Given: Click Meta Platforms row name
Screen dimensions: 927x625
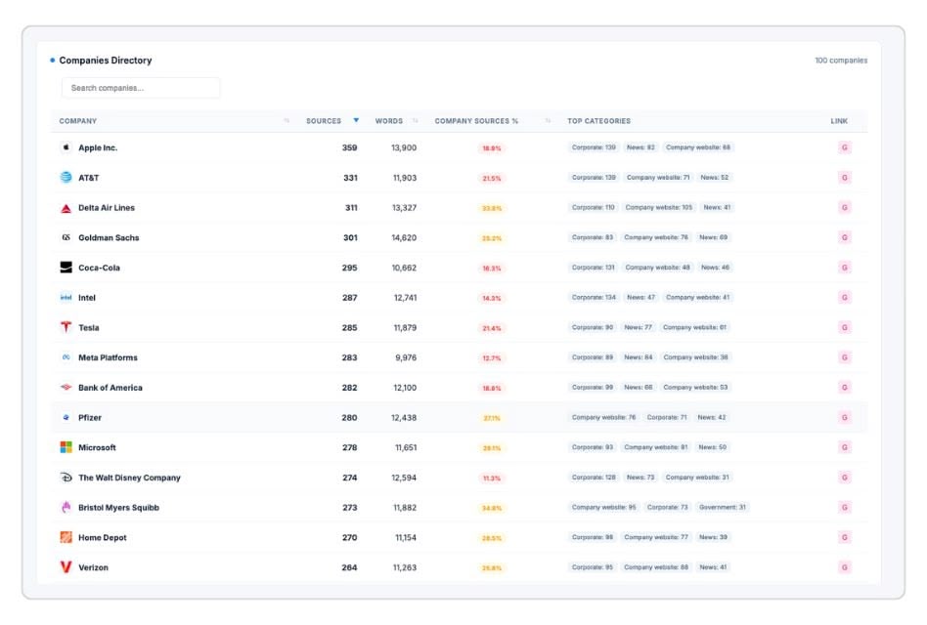Looking at the screenshot, I should [108, 357].
